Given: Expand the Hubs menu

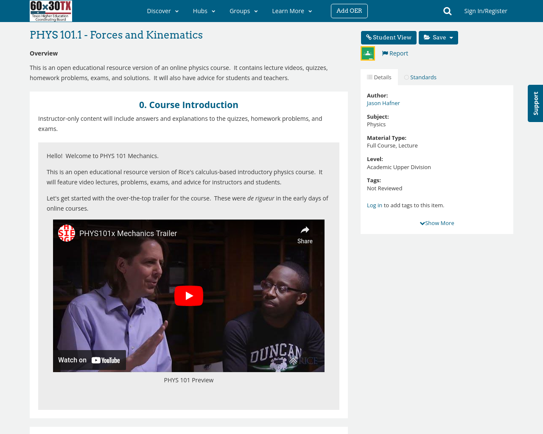Looking at the screenshot, I should click(204, 11).
